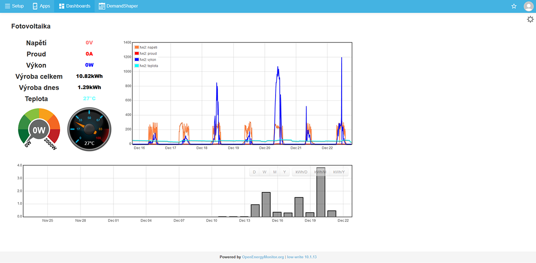Switch to the Dashboards tab
The height and width of the screenshot is (263, 536).
pos(75,6)
